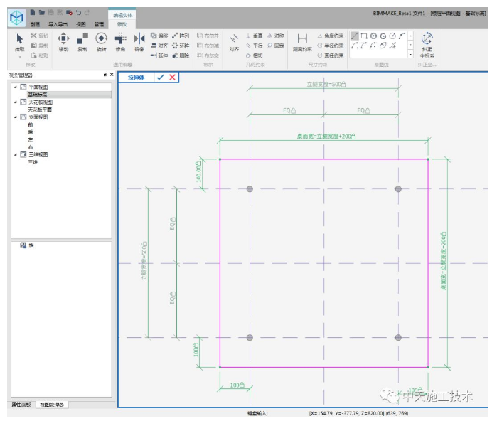
Task: Apply the 垂直 (perpendicular) constraint
Action: click(x=255, y=36)
